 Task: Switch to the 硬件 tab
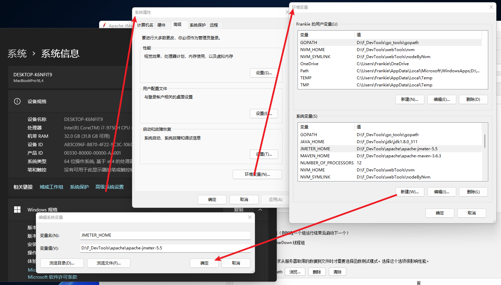point(161,25)
